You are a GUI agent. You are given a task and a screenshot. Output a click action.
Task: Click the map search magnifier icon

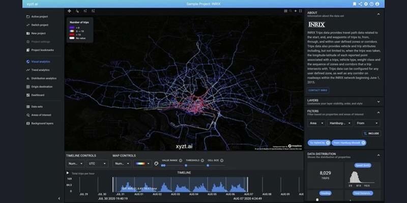pyautogui.click(x=290, y=11)
